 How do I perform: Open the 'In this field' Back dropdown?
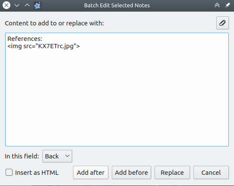57,156
